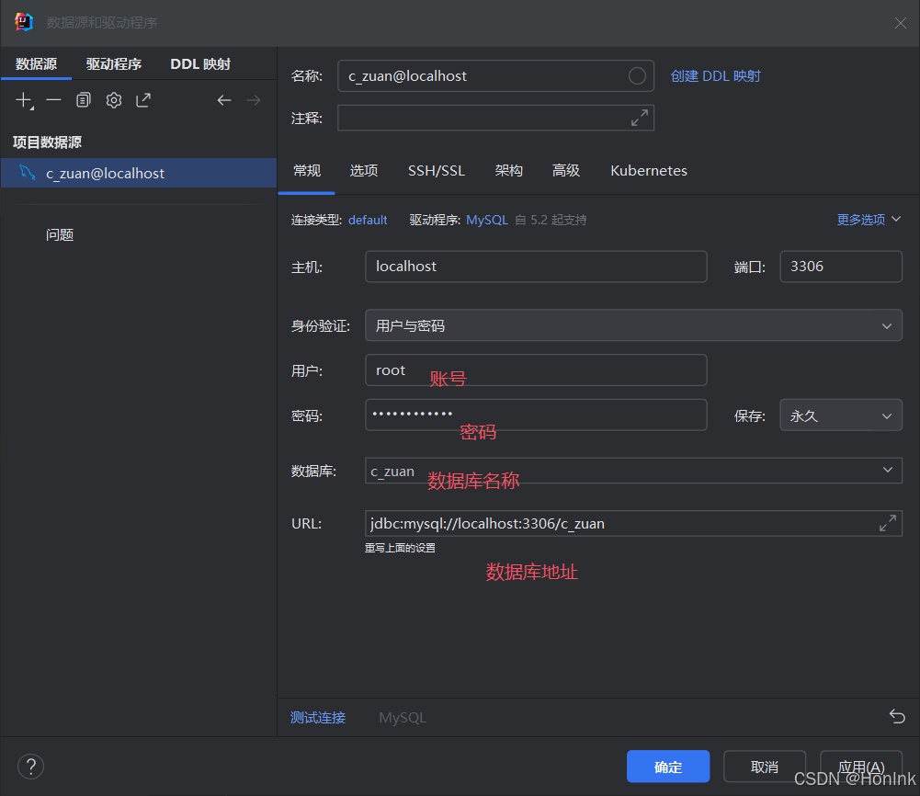The image size is (920, 796).
Task: Switch to the DDL 映射 tab
Action: click(x=200, y=63)
